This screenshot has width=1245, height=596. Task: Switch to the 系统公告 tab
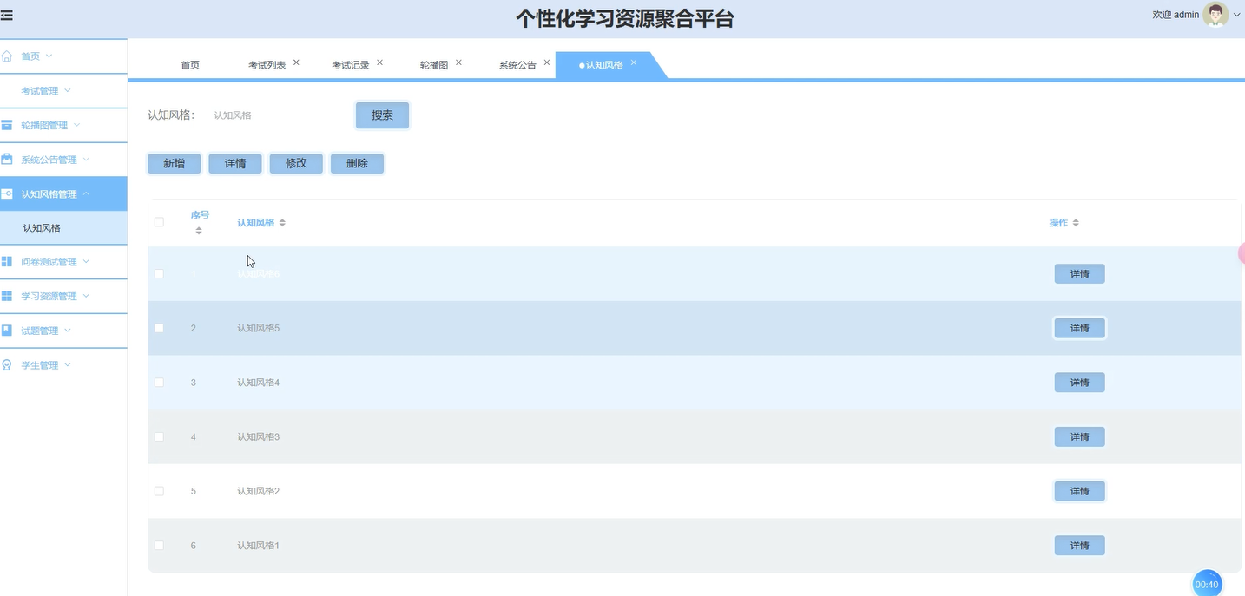coord(517,65)
